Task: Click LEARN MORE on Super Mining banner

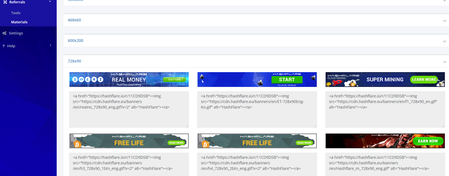Action: (x=424, y=80)
